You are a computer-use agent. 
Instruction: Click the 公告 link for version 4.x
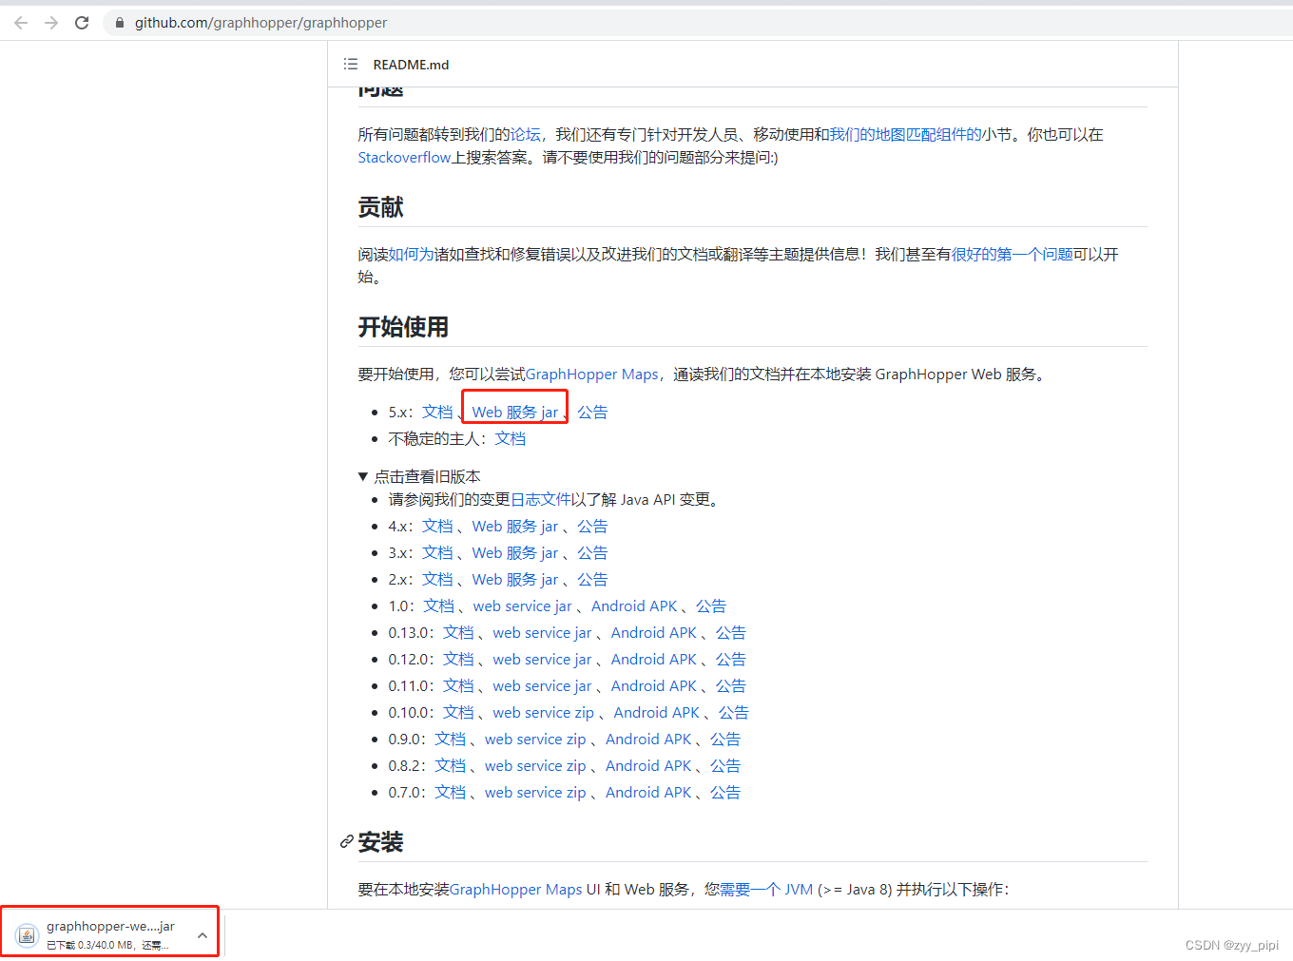(x=592, y=526)
